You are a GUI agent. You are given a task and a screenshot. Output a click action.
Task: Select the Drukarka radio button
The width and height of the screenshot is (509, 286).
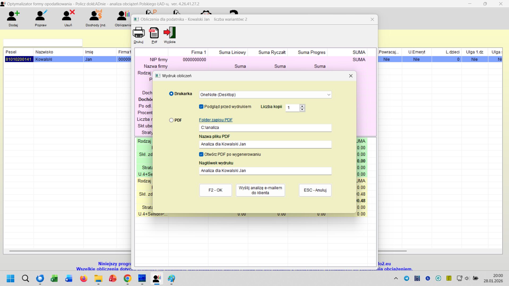coord(171,94)
